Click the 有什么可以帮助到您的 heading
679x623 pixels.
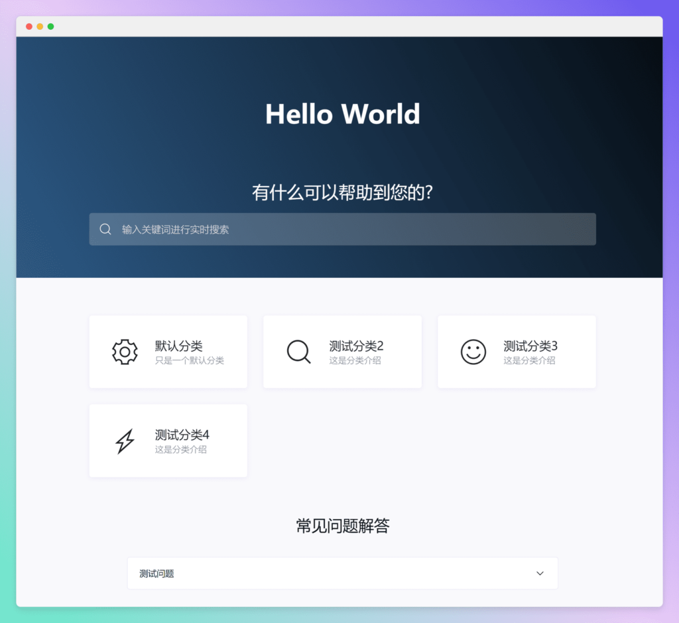point(342,192)
